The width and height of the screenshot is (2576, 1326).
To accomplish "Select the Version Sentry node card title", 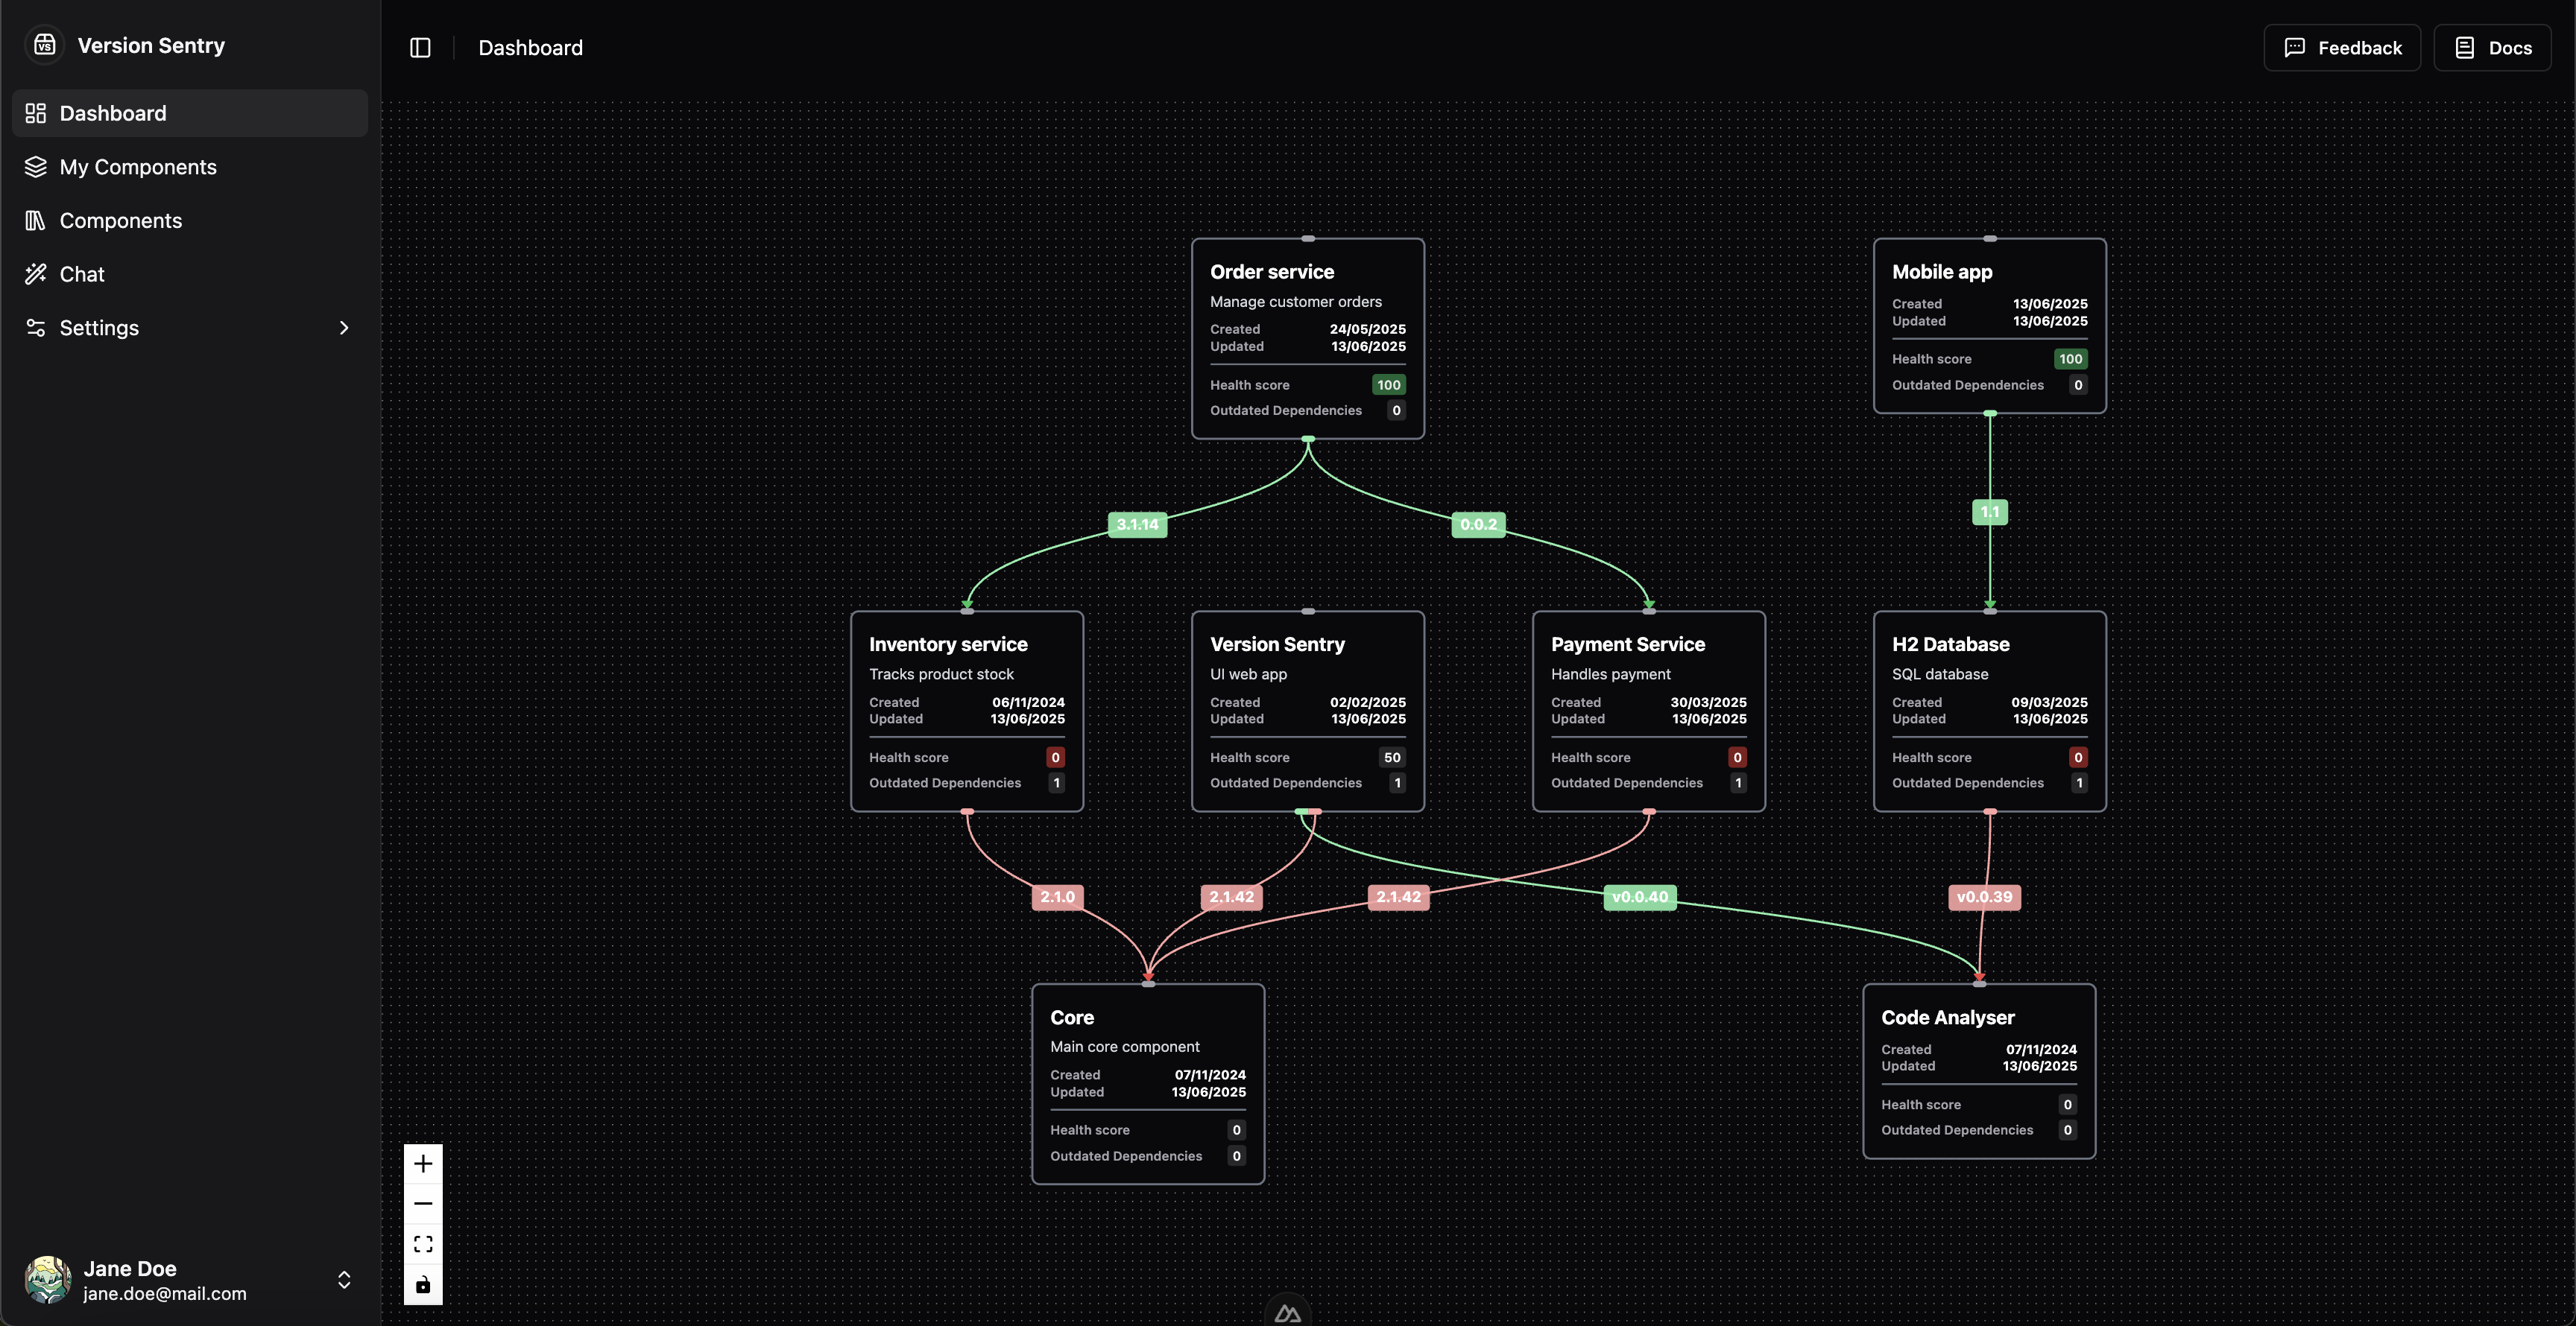I will click(x=1277, y=644).
